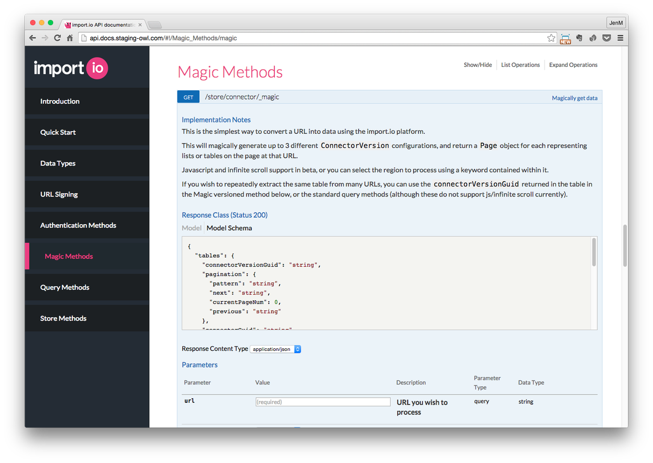The height and width of the screenshot is (463, 653).
Task: Switch to the Model tab
Action: tap(192, 228)
